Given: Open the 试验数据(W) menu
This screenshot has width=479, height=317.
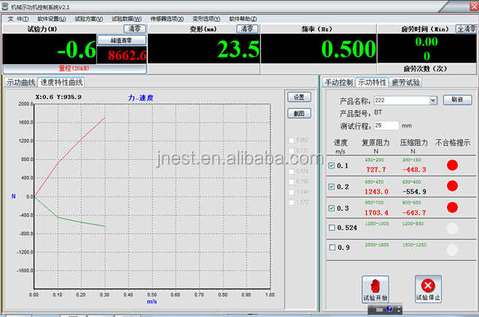Looking at the screenshot, I should pos(126,19).
